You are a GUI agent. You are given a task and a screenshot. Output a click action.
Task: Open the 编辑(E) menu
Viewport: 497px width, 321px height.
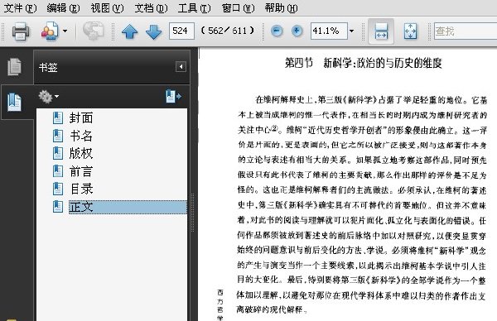(x=63, y=8)
